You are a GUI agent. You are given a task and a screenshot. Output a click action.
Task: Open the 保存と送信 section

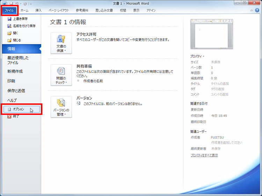coord(16,91)
